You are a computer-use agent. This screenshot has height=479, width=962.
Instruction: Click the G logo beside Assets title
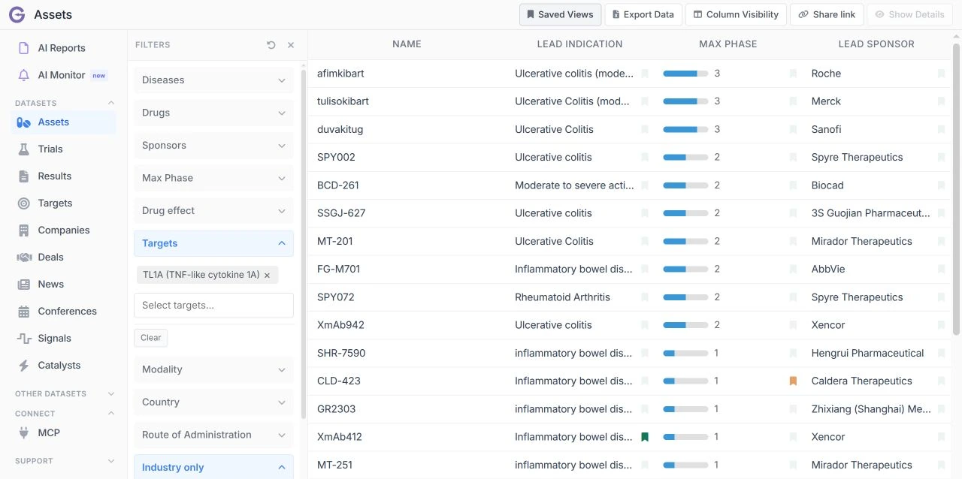coord(18,14)
